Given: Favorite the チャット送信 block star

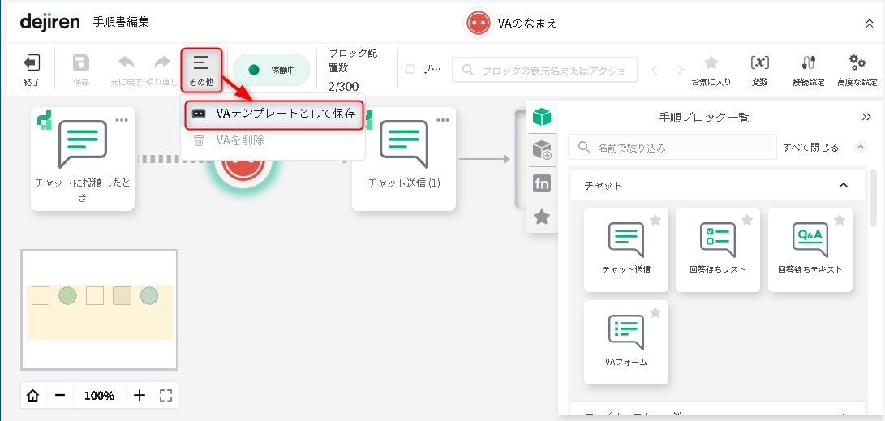Looking at the screenshot, I should tap(655, 220).
